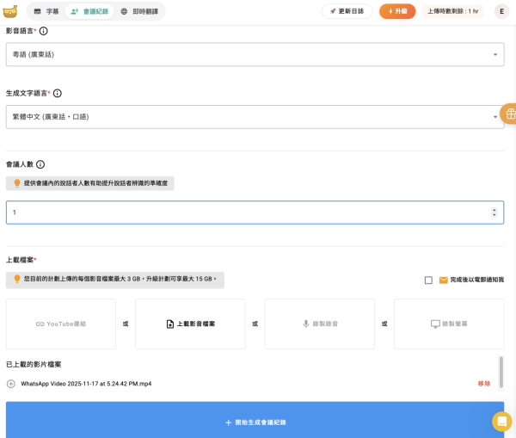Viewport: 516px width, 438px height.
Task: Select the WhatsApp Video 2025-11-17 file name
Action: click(86, 384)
